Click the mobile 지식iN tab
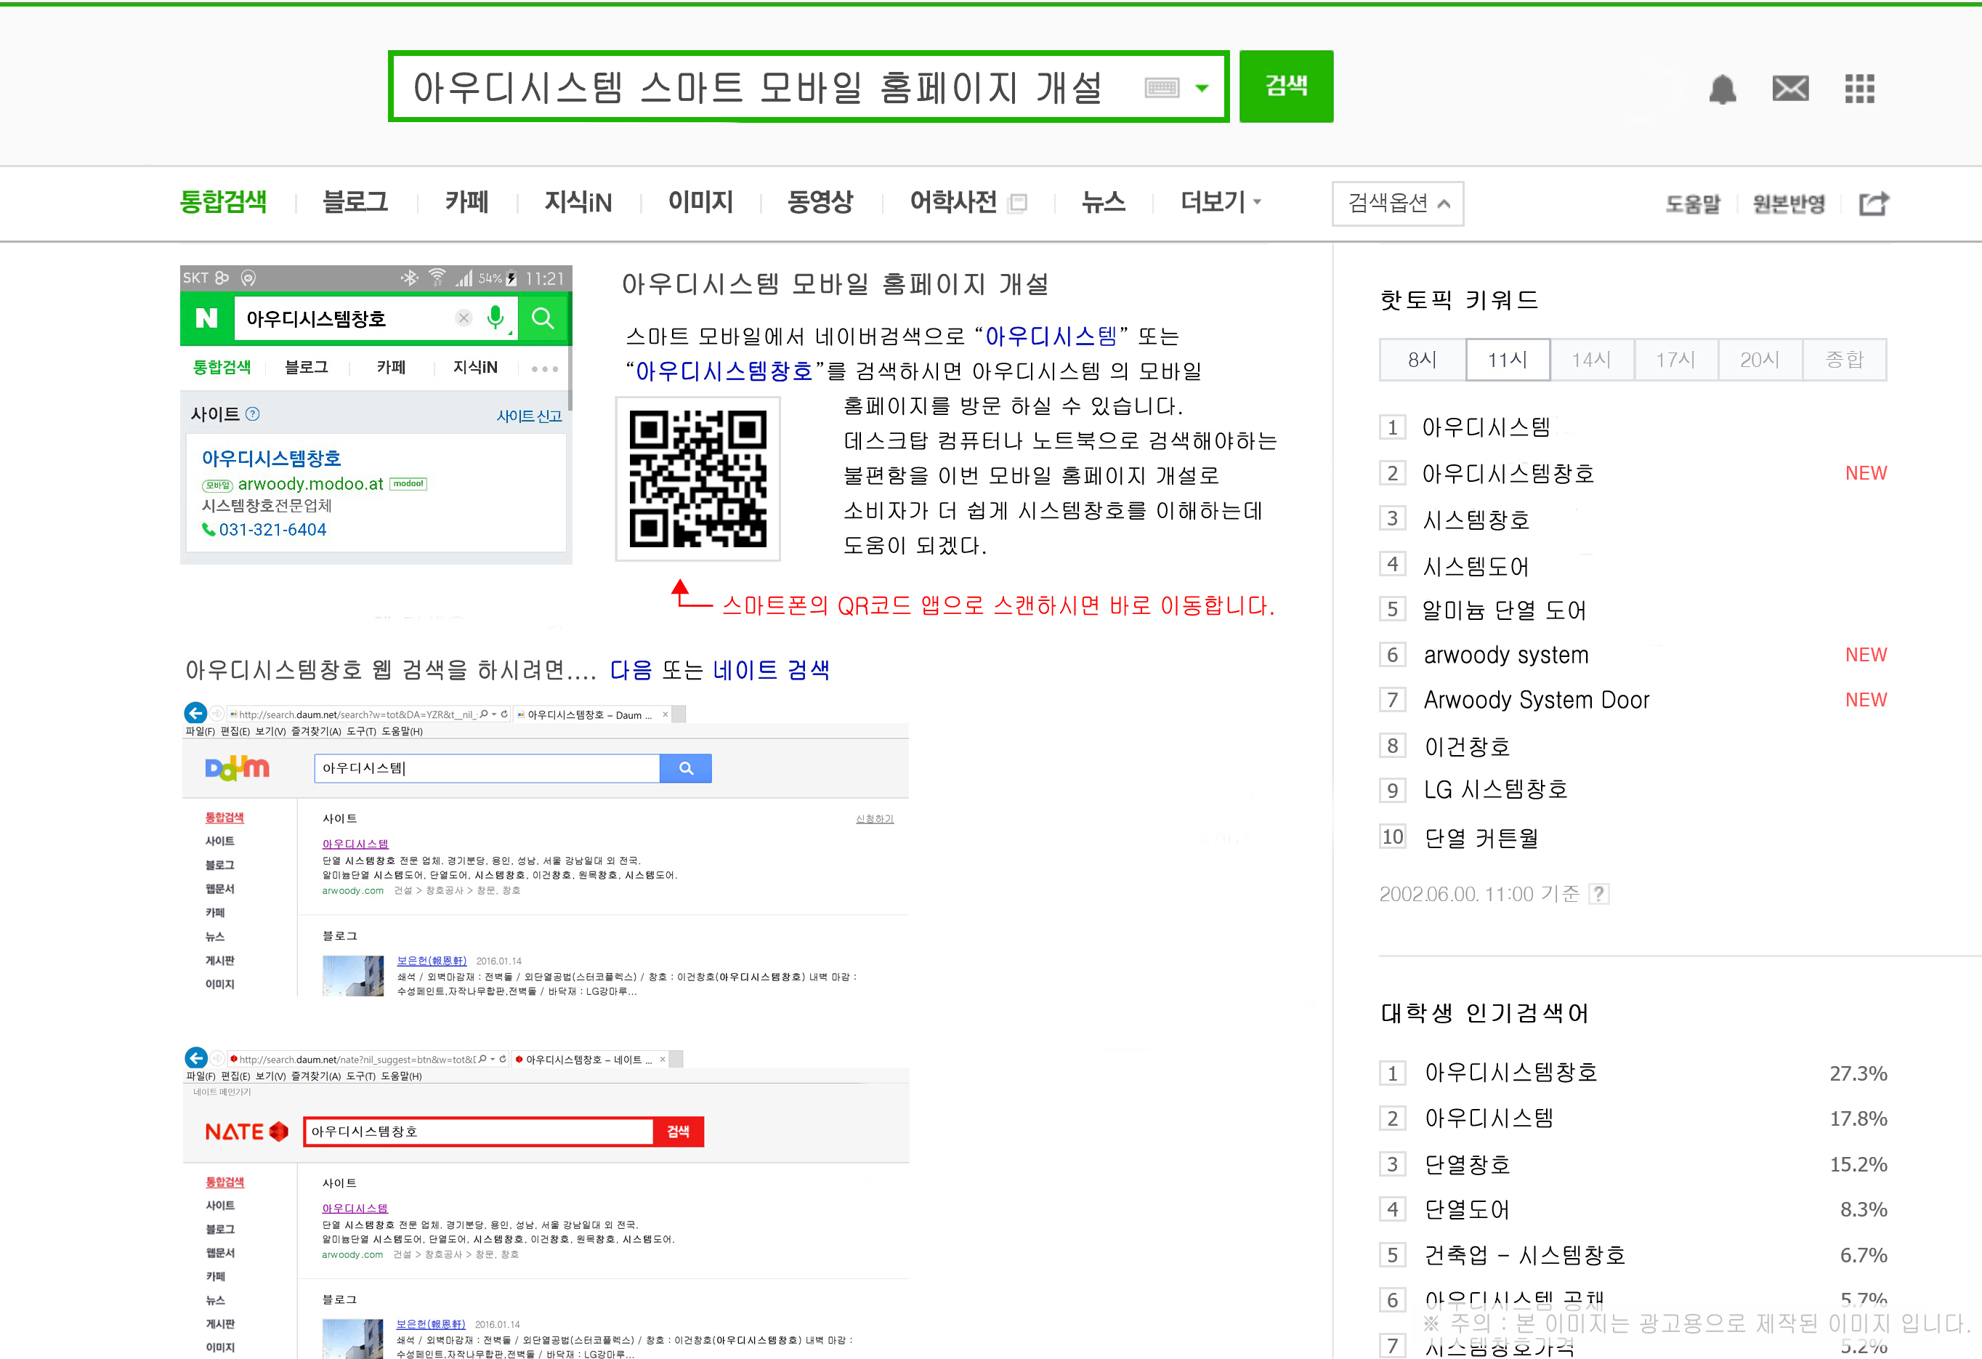 pyautogui.click(x=475, y=367)
